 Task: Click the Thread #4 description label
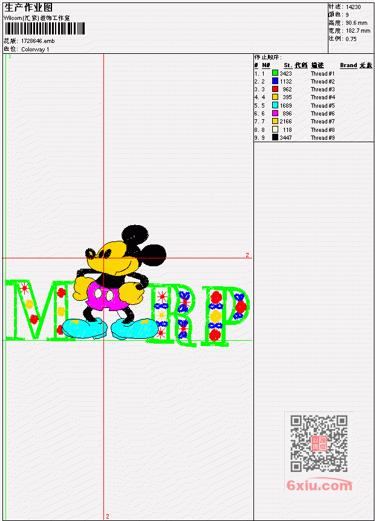click(x=322, y=97)
